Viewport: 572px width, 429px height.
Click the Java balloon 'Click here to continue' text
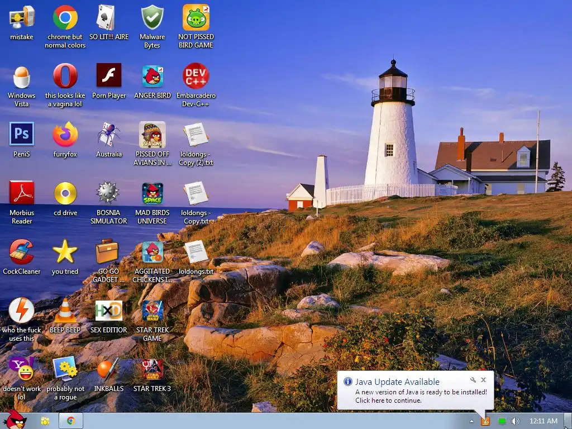coord(389,401)
